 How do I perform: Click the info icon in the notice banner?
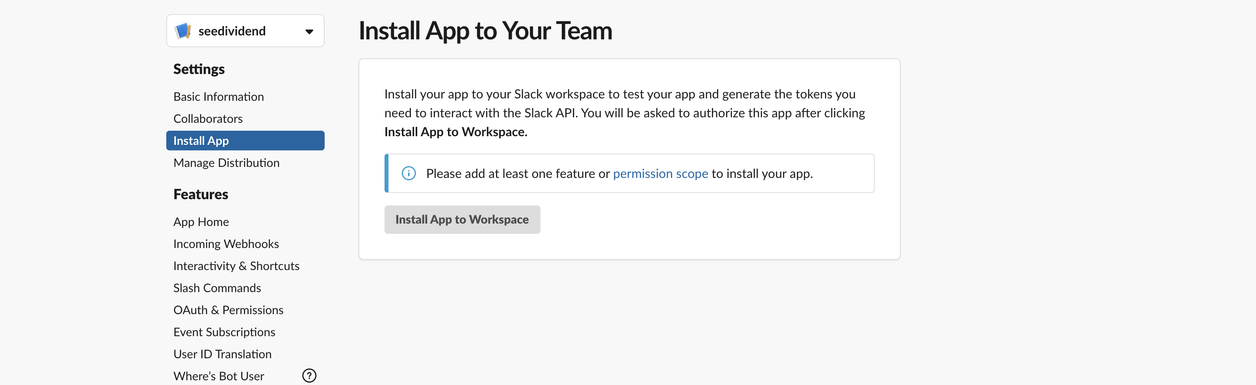pos(409,174)
